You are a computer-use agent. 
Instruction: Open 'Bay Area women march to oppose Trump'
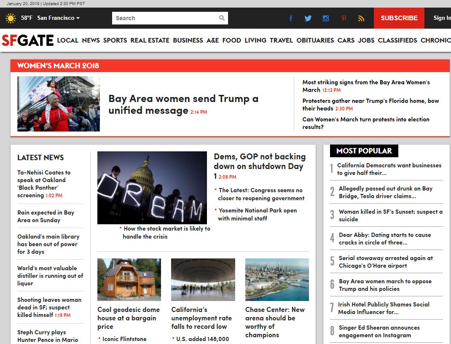[x=385, y=285]
